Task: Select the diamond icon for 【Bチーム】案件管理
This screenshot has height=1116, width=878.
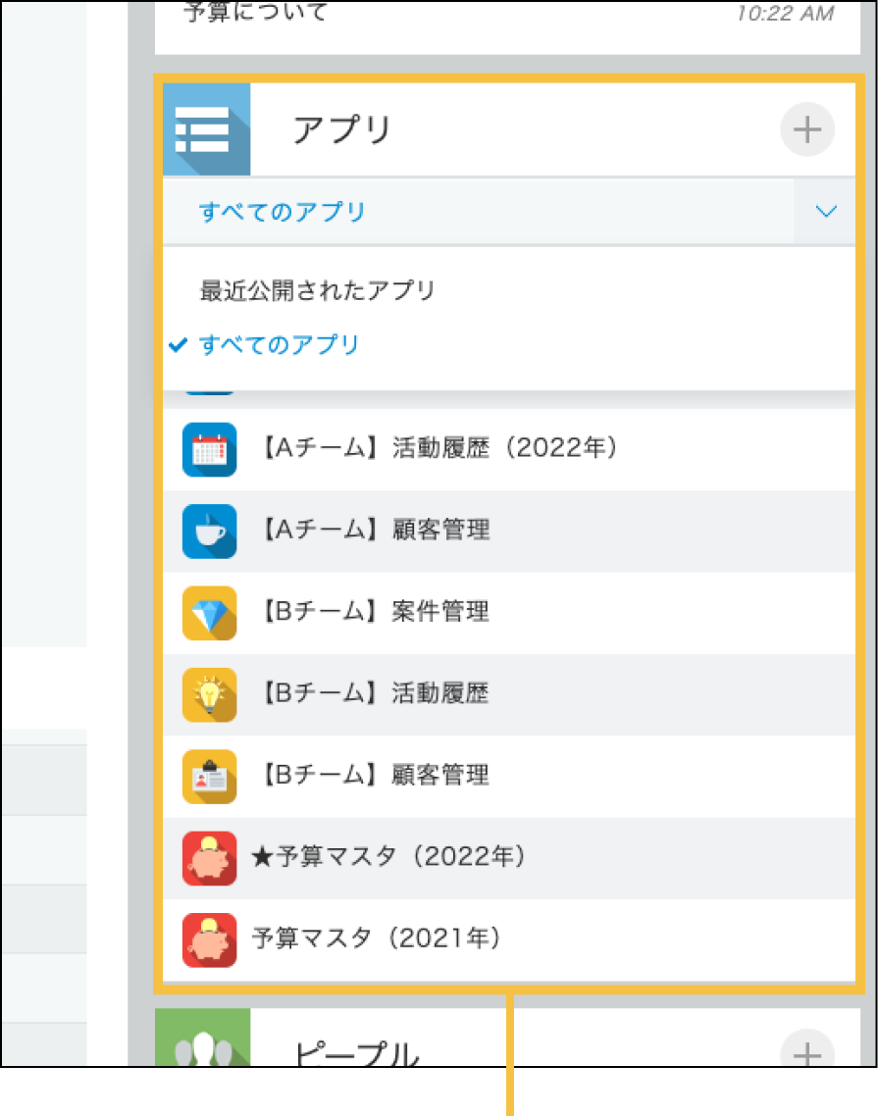Action: 209,612
